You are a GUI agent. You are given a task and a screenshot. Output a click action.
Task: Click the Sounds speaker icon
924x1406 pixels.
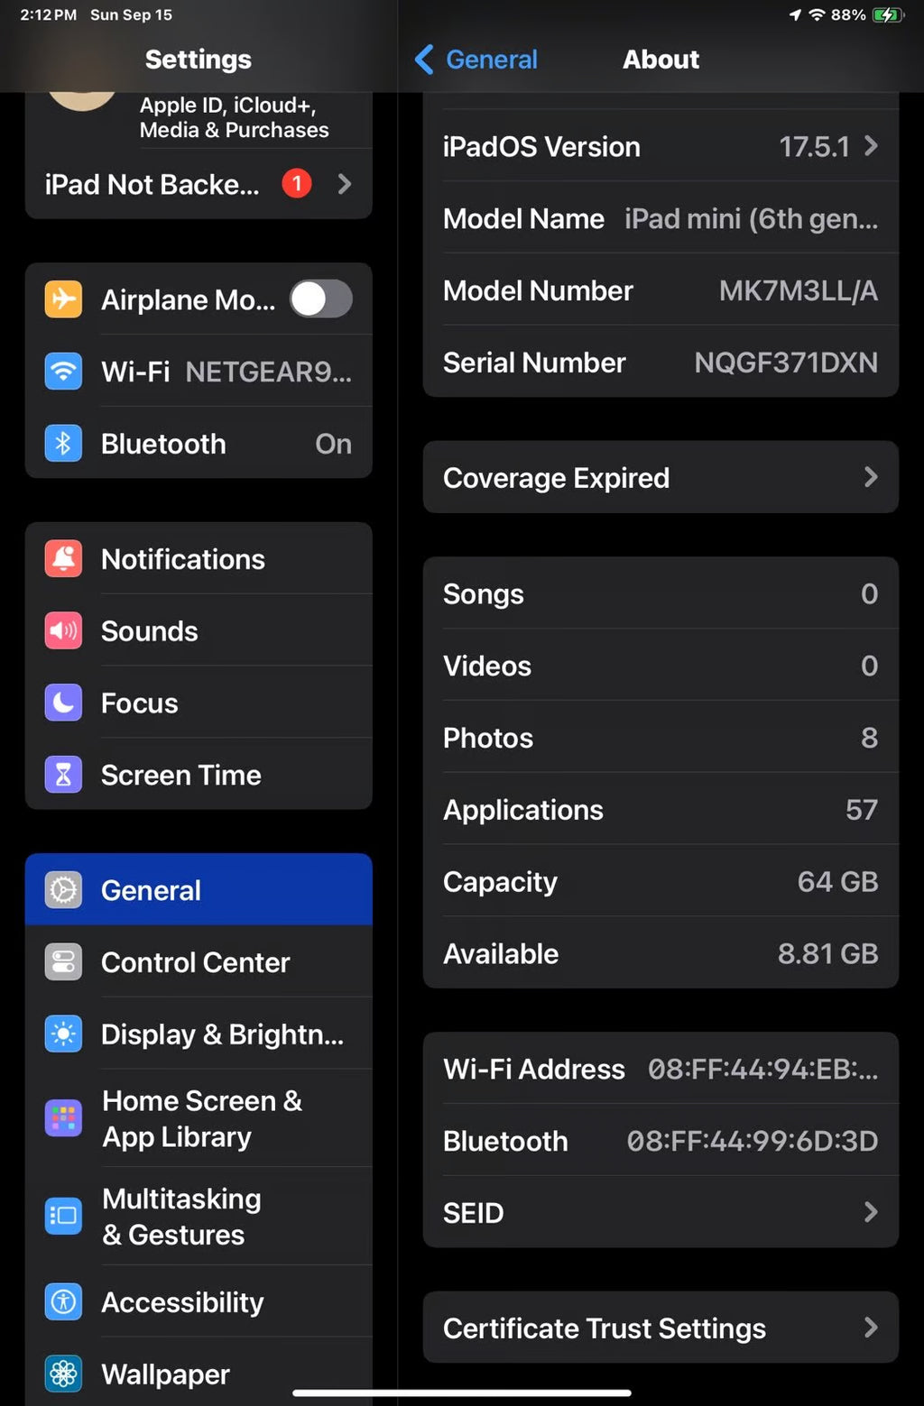coord(62,630)
